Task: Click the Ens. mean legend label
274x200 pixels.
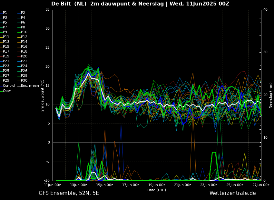Action: [30, 86]
